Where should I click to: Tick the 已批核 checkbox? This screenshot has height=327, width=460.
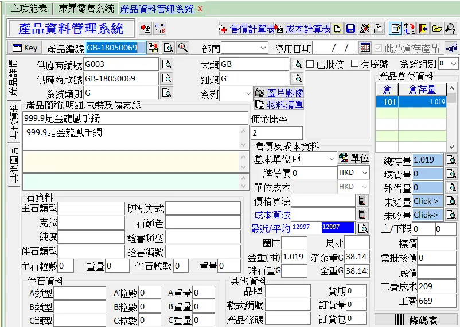(310, 64)
